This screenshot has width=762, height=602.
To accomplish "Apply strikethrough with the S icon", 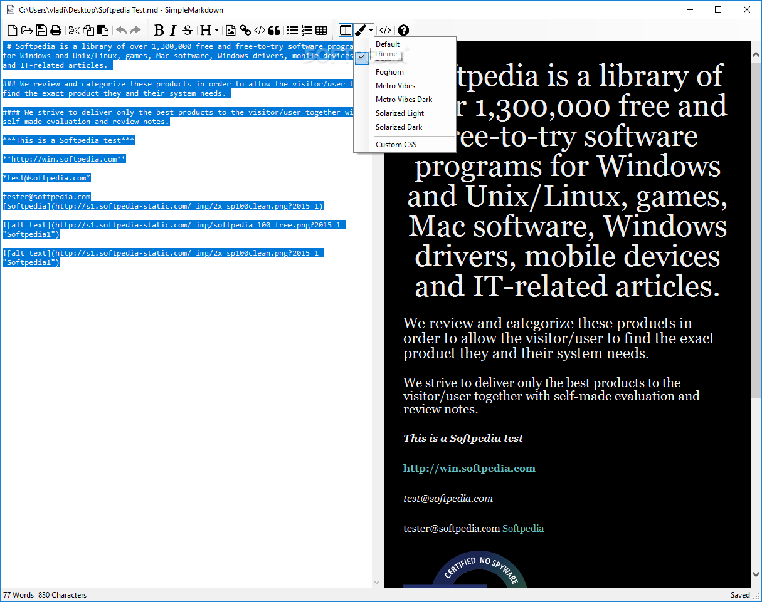I will point(188,30).
